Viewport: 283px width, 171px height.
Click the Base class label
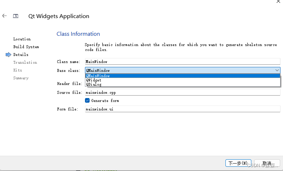click(69, 70)
